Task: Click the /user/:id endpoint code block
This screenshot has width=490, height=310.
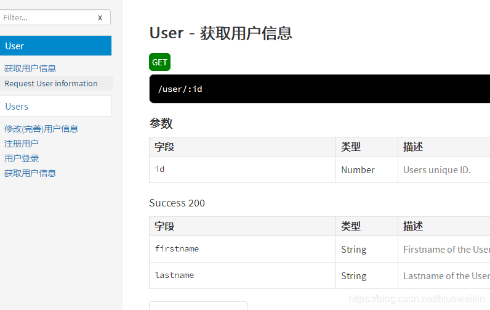Action: [x=319, y=89]
